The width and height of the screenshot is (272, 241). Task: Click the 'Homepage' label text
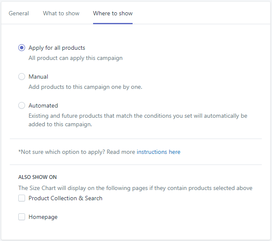click(43, 217)
